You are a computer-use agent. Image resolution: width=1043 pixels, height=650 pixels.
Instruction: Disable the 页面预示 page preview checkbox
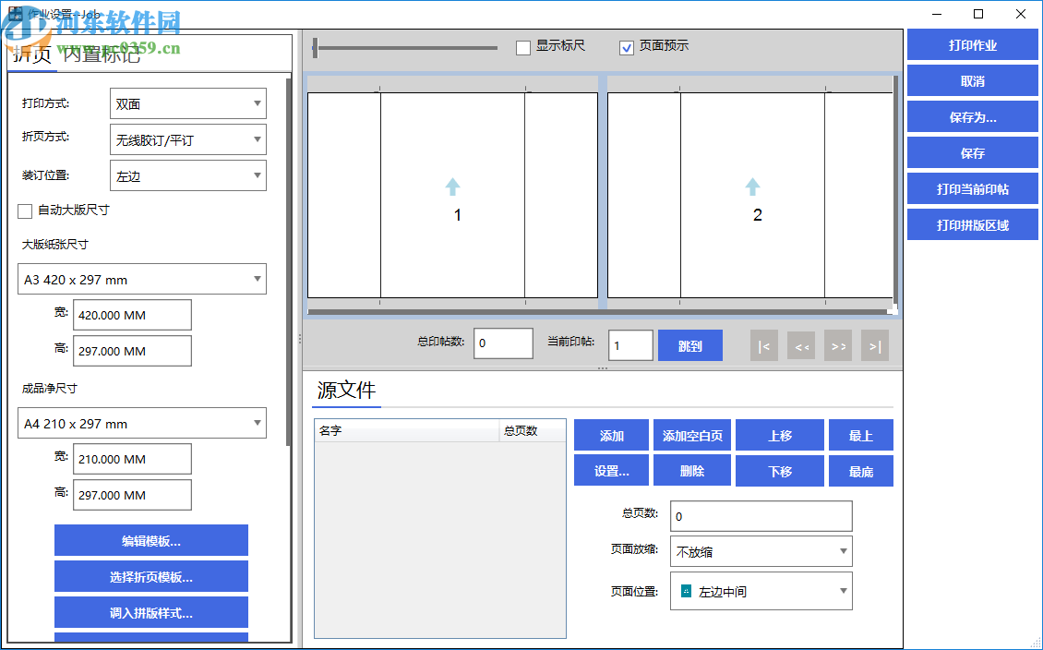coord(627,48)
